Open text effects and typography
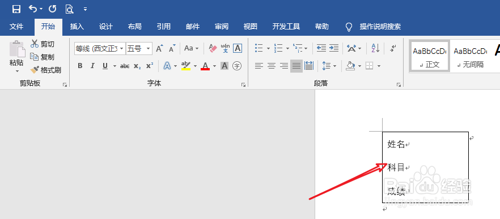 coord(167,66)
